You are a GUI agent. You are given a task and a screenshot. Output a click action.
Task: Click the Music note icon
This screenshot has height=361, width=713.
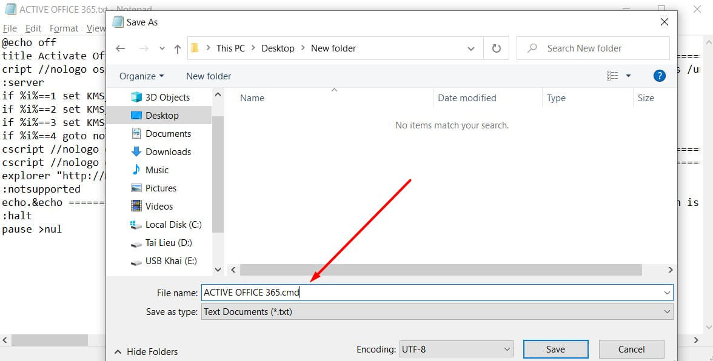tap(136, 170)
